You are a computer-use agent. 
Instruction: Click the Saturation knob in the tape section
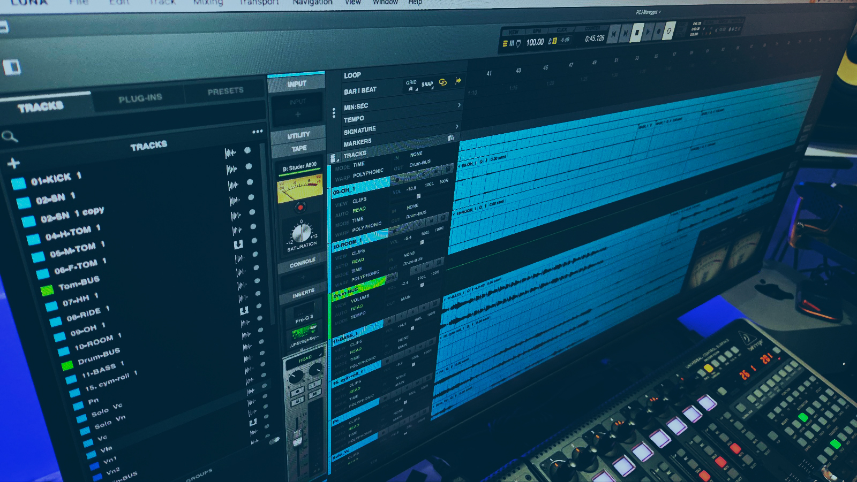pos(301,233)
